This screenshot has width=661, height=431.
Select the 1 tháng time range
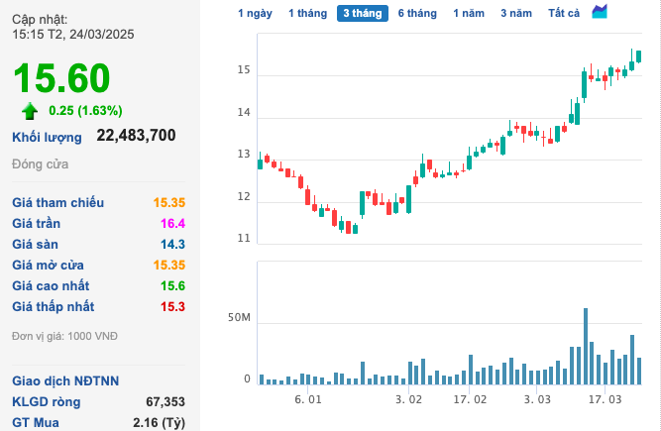306,13
